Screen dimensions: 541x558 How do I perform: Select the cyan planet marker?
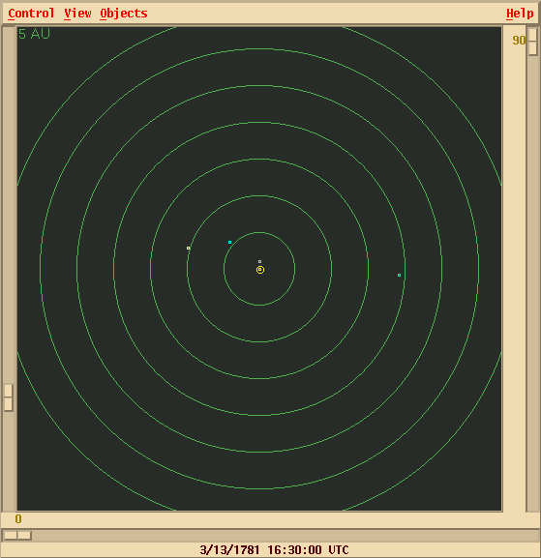pos(229,243)
